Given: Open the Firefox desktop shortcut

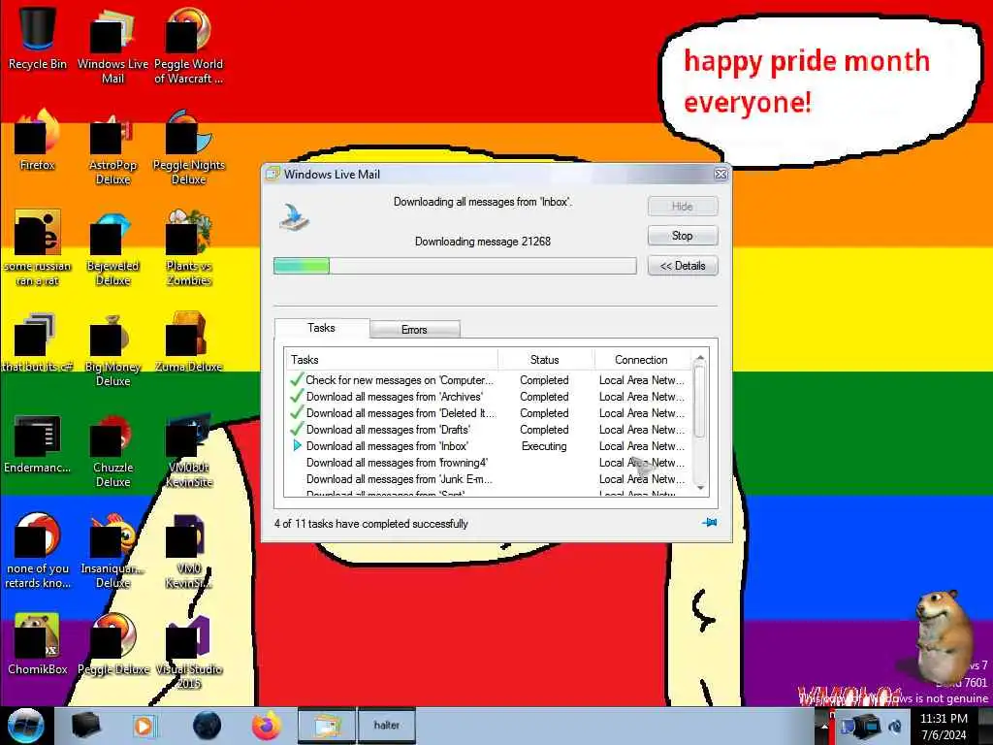Looking at the screenshot, I should (x=38, y=141).
